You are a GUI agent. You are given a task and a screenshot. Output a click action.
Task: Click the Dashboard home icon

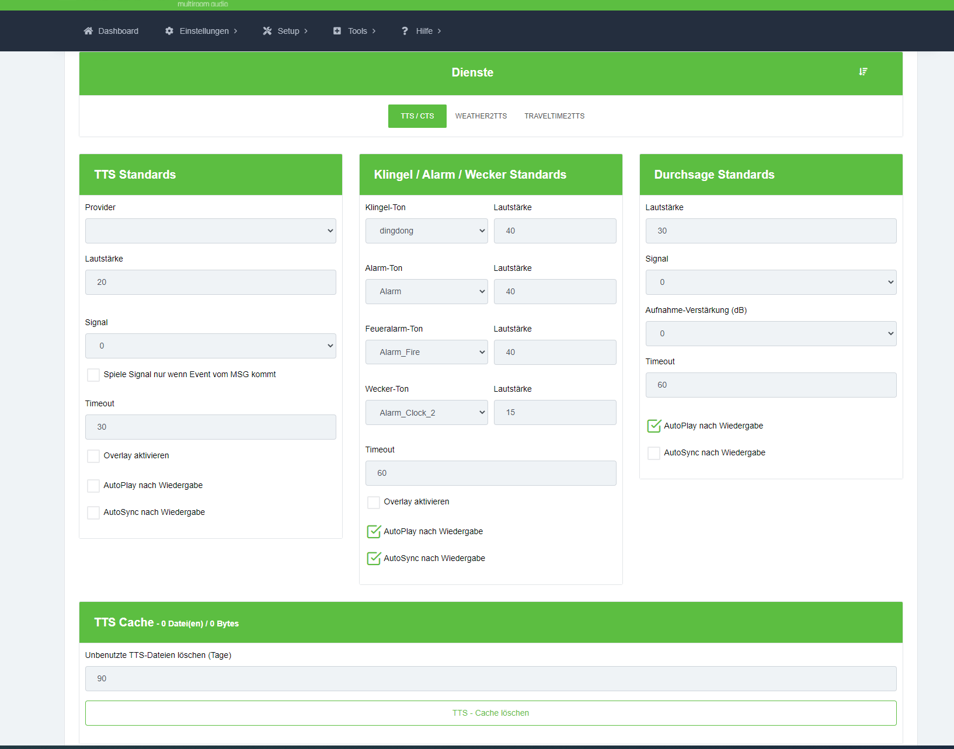(x=88, y=31)
